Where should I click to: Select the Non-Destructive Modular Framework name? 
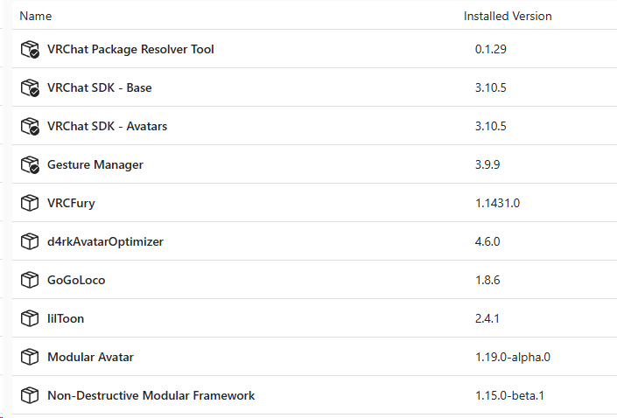pyautogui.click(x=151, y=395)
